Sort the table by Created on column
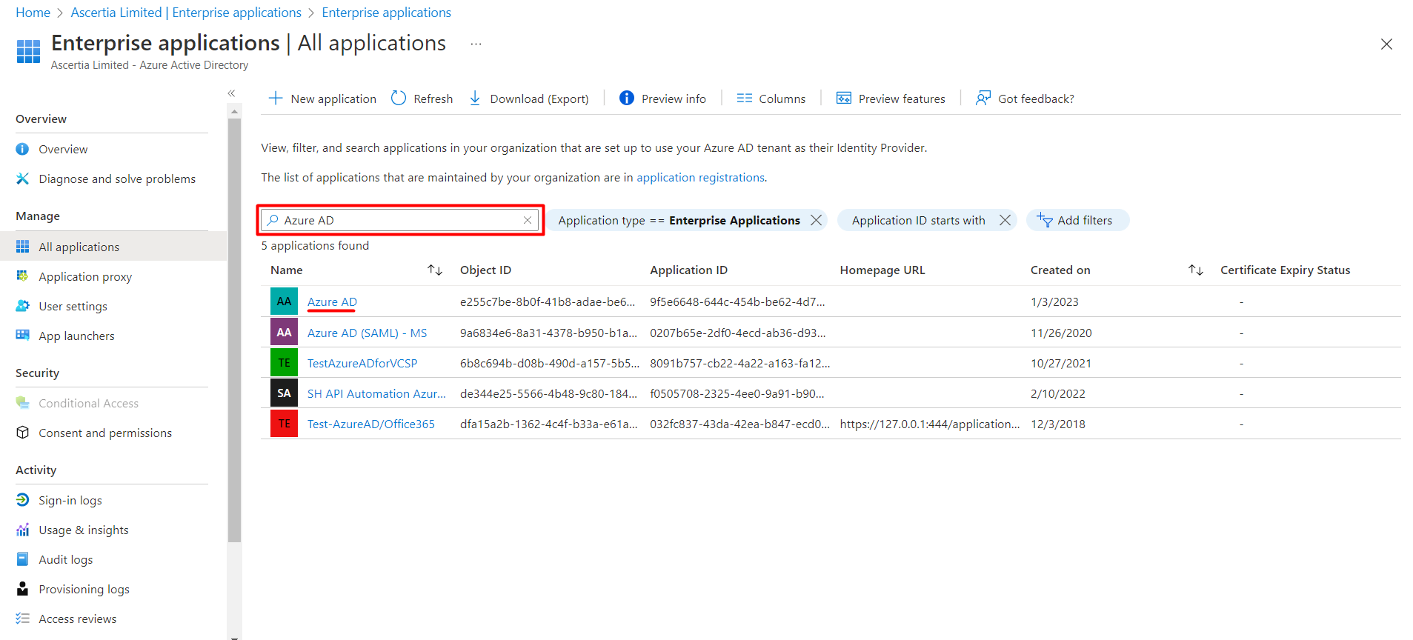The width and height of the screenshot is (1413, 640). point(1195,270)
